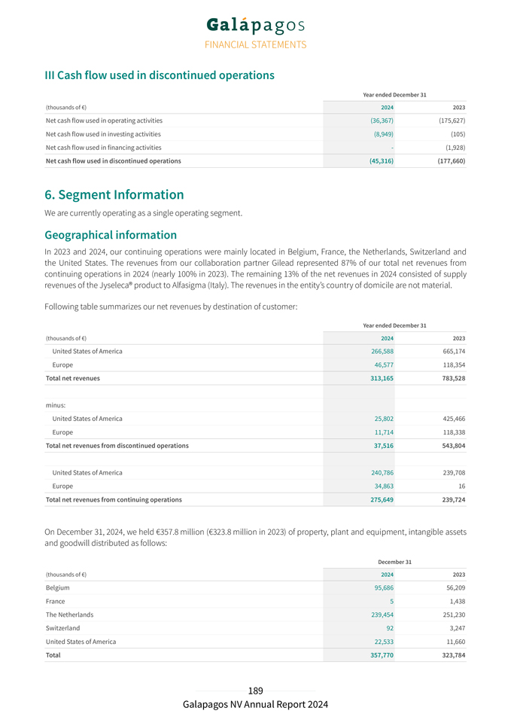This screenshot has height=723, width=511.
Task: Click the Belgium row label
Action: click(x=58, y=587)
